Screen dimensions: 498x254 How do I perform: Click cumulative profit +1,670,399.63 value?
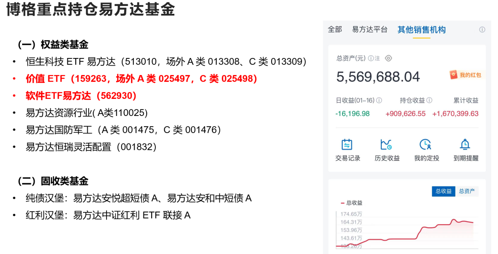point(456,114)
